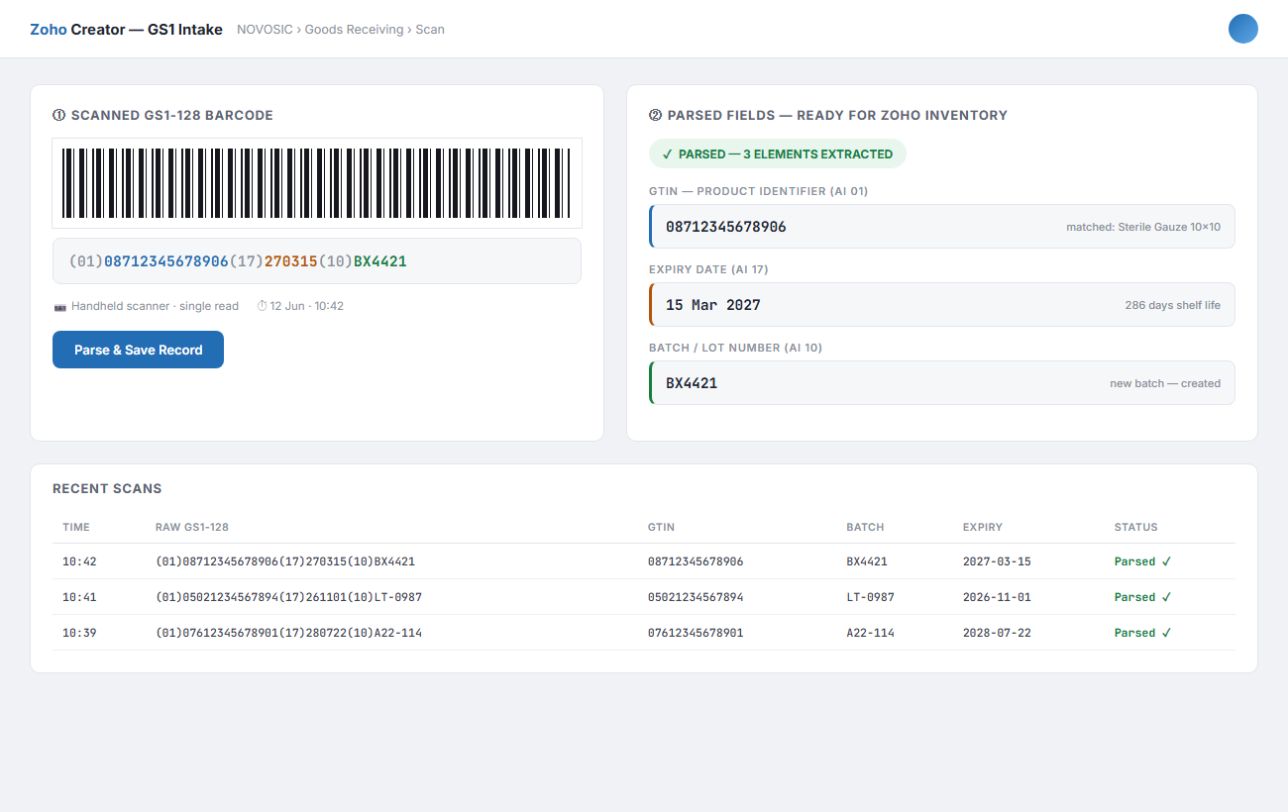Click batch cell LT-0987
The image size is (1288, 812).
(x=871, y=597)
